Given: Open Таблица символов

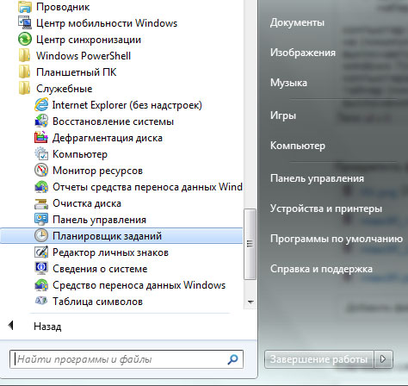Looking at the screenshot, I should click(x=97, y=302).
